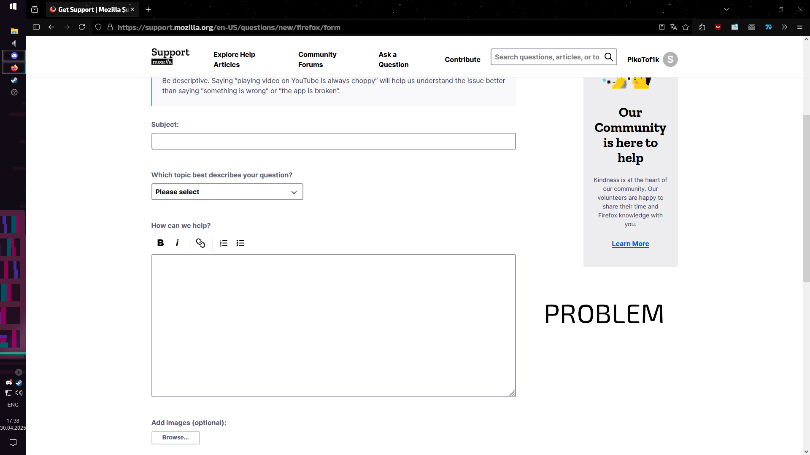Viewport: 810px width, 455px height.
Task: Insert a link via the editor toolbar
Action: point(200,243)
